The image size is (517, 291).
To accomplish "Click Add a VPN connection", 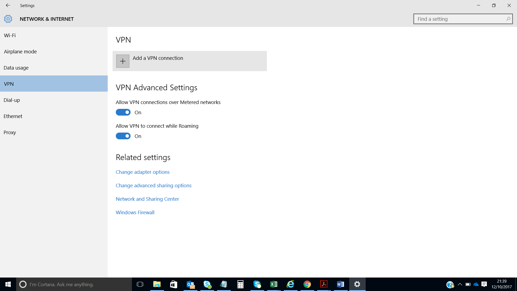I will (190, 61).
